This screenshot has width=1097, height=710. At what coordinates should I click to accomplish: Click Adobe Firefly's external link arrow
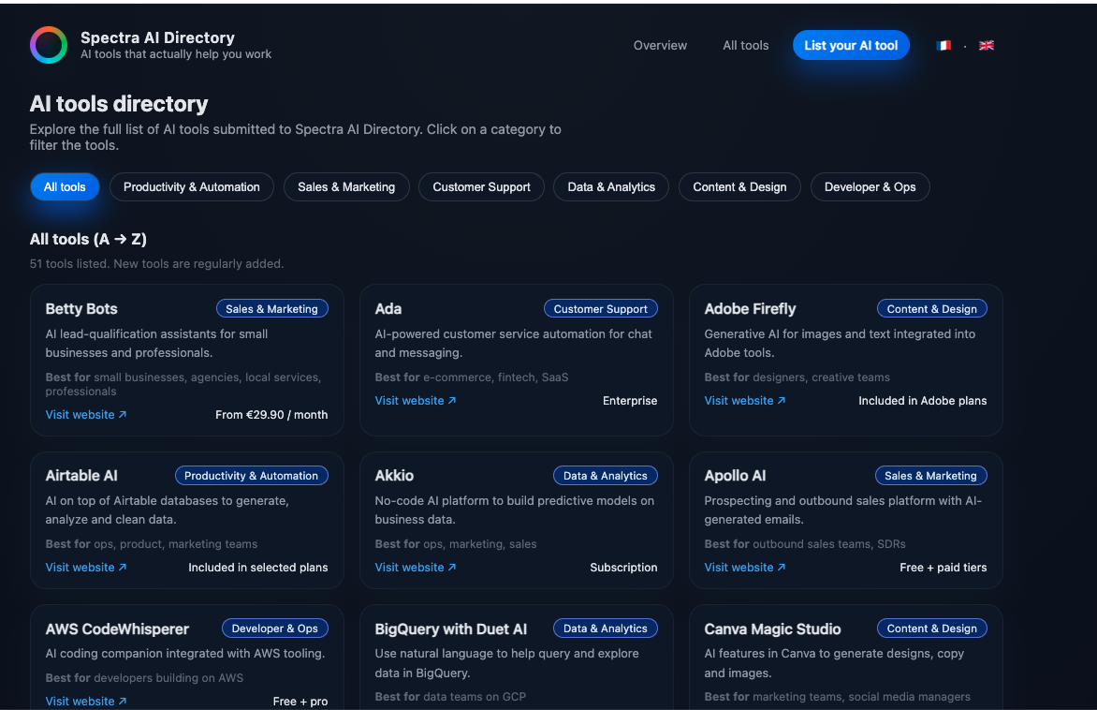[783, 400]
